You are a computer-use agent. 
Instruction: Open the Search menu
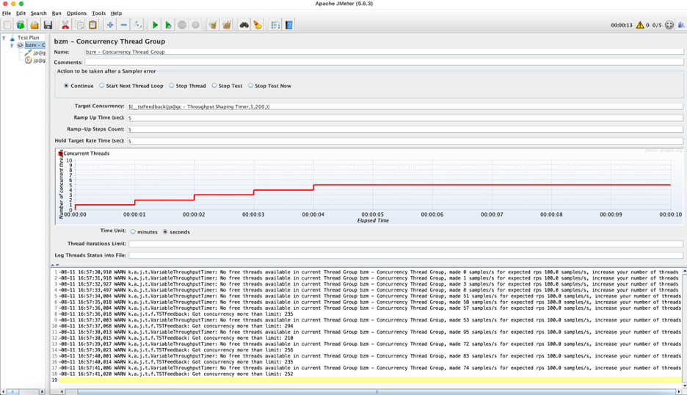[39, 13]
